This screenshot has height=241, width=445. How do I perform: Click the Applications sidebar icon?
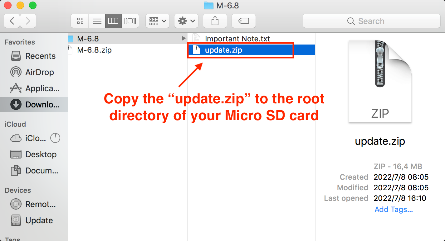click(16, 88)
